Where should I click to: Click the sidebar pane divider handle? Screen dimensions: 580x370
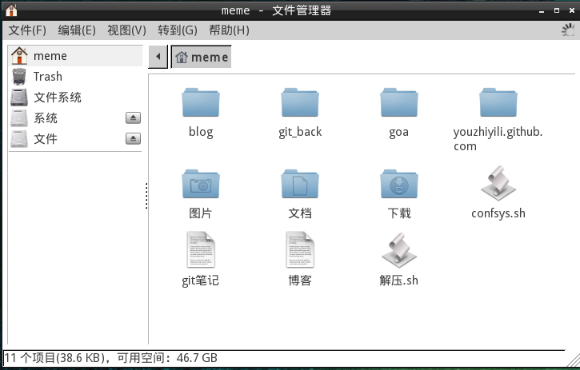[x=146, y=196]
